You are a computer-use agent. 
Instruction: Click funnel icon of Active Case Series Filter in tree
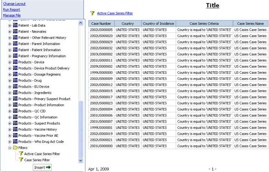pyautogui.click(x=21, y=154)
